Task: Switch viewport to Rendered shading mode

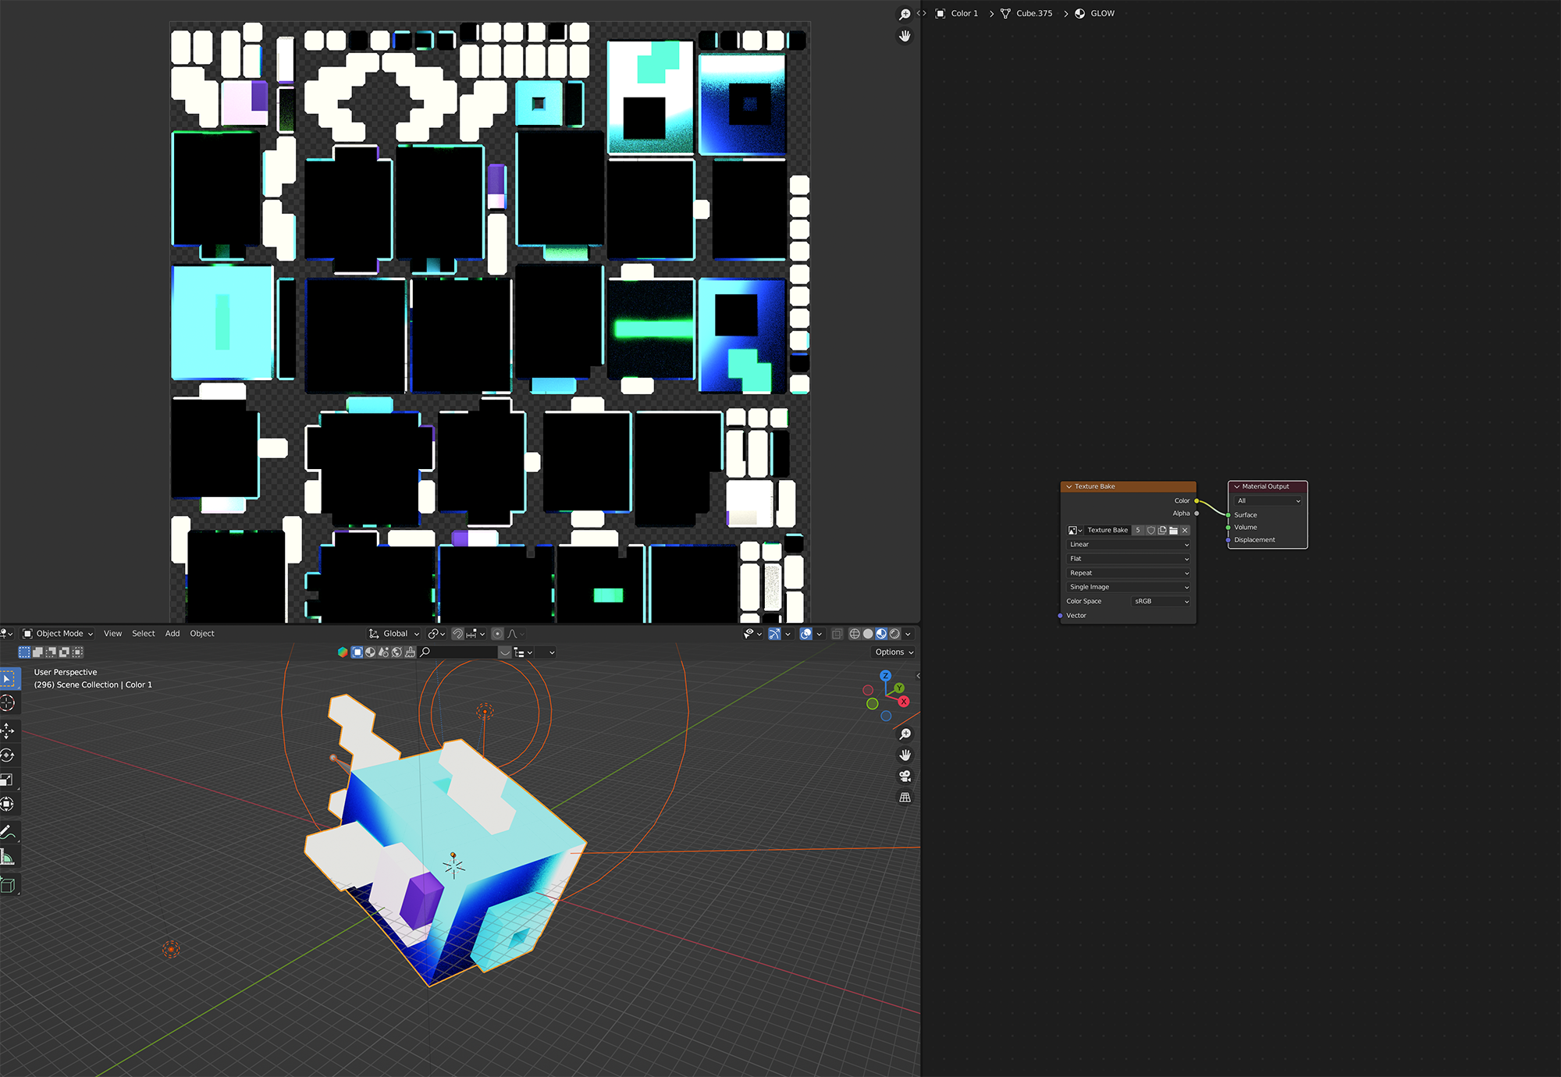Action: click(x=894, y=634)
